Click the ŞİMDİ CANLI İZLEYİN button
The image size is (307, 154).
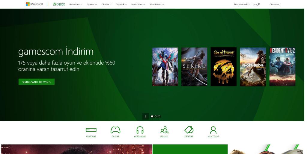[36, 82]
